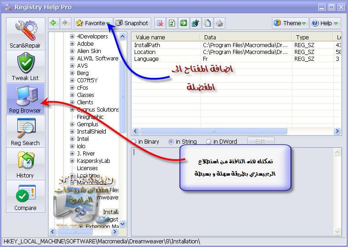Expand the Classes tree node
This screenshot has height=247, width=348.
pyautogui.click(x=72, y=95)
